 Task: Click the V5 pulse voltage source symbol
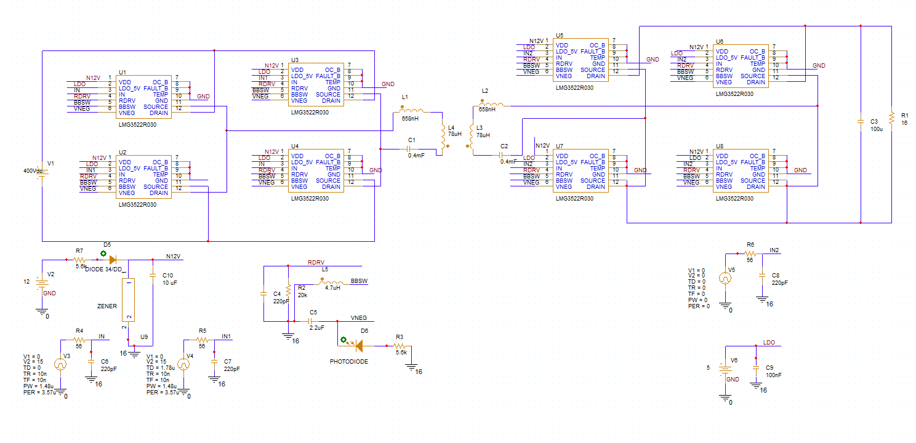click(726, 278)
